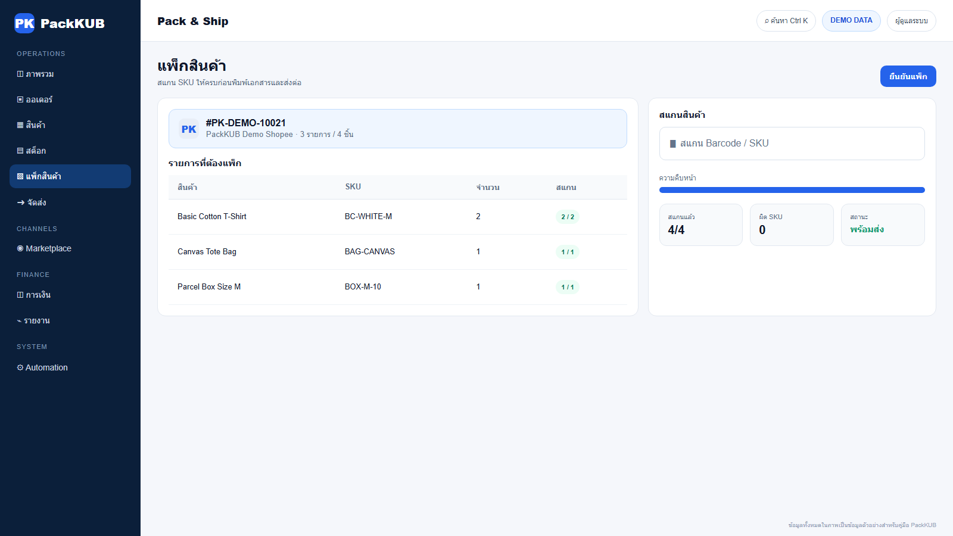Click the PK shop avatar in order card

[189, 129]
